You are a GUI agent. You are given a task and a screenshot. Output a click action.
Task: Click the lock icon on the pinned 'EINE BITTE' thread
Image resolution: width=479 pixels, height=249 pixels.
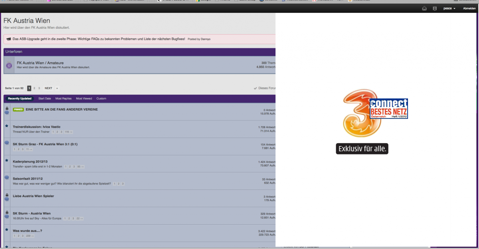point(7,109)
